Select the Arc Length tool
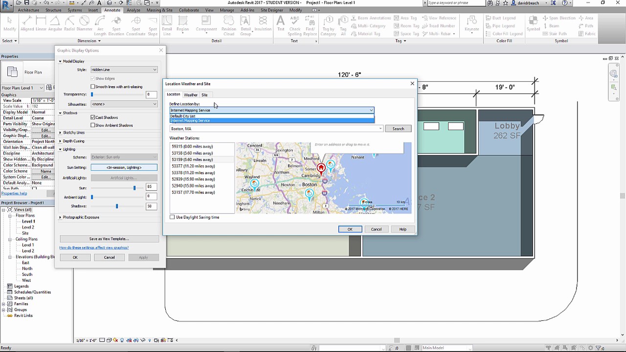 pyautogui.click(x=100, y=26)
